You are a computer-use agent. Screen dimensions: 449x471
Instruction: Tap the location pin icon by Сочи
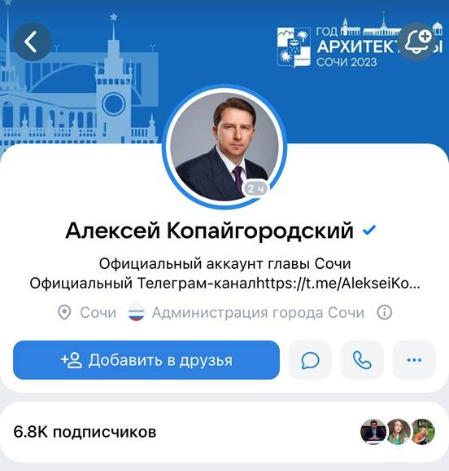point(64,313)
